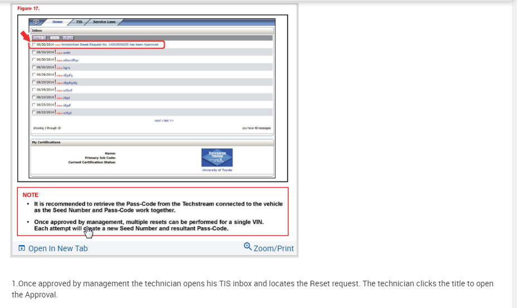Open the Immobilizer Reset Request approved message title
The image size is (517, 308).
pyautogui.click(x=110, y=45)
